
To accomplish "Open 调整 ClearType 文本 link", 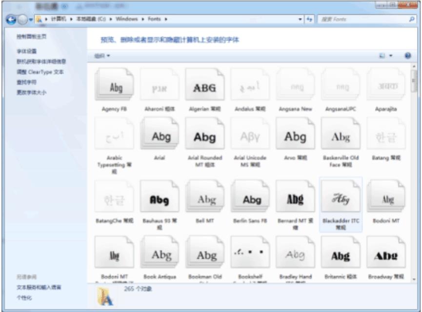I will tap(40, 72).
